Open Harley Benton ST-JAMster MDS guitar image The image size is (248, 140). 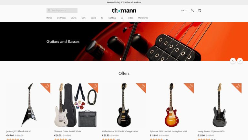click(x=220, y=105)
